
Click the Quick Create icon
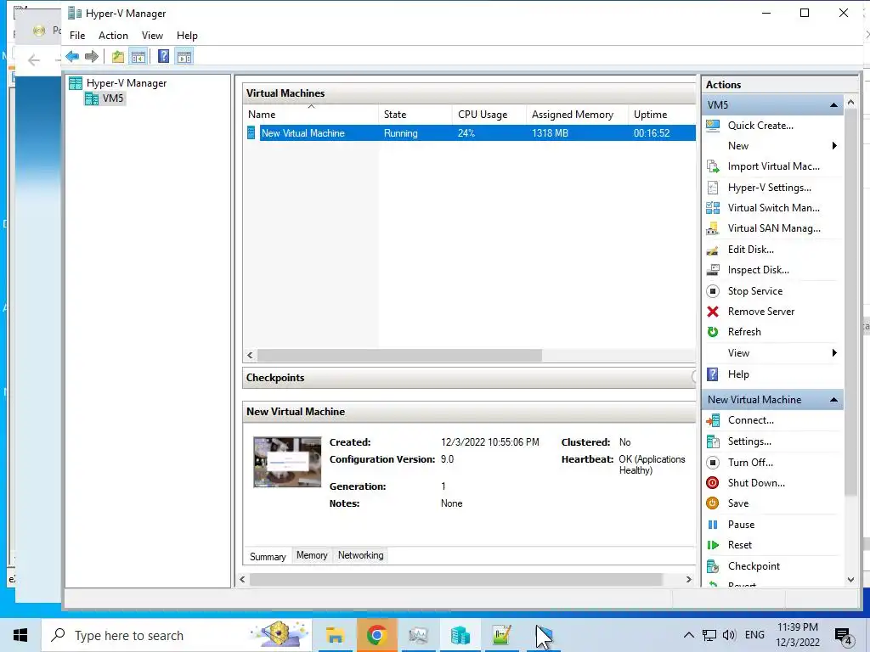click(713, 126)
